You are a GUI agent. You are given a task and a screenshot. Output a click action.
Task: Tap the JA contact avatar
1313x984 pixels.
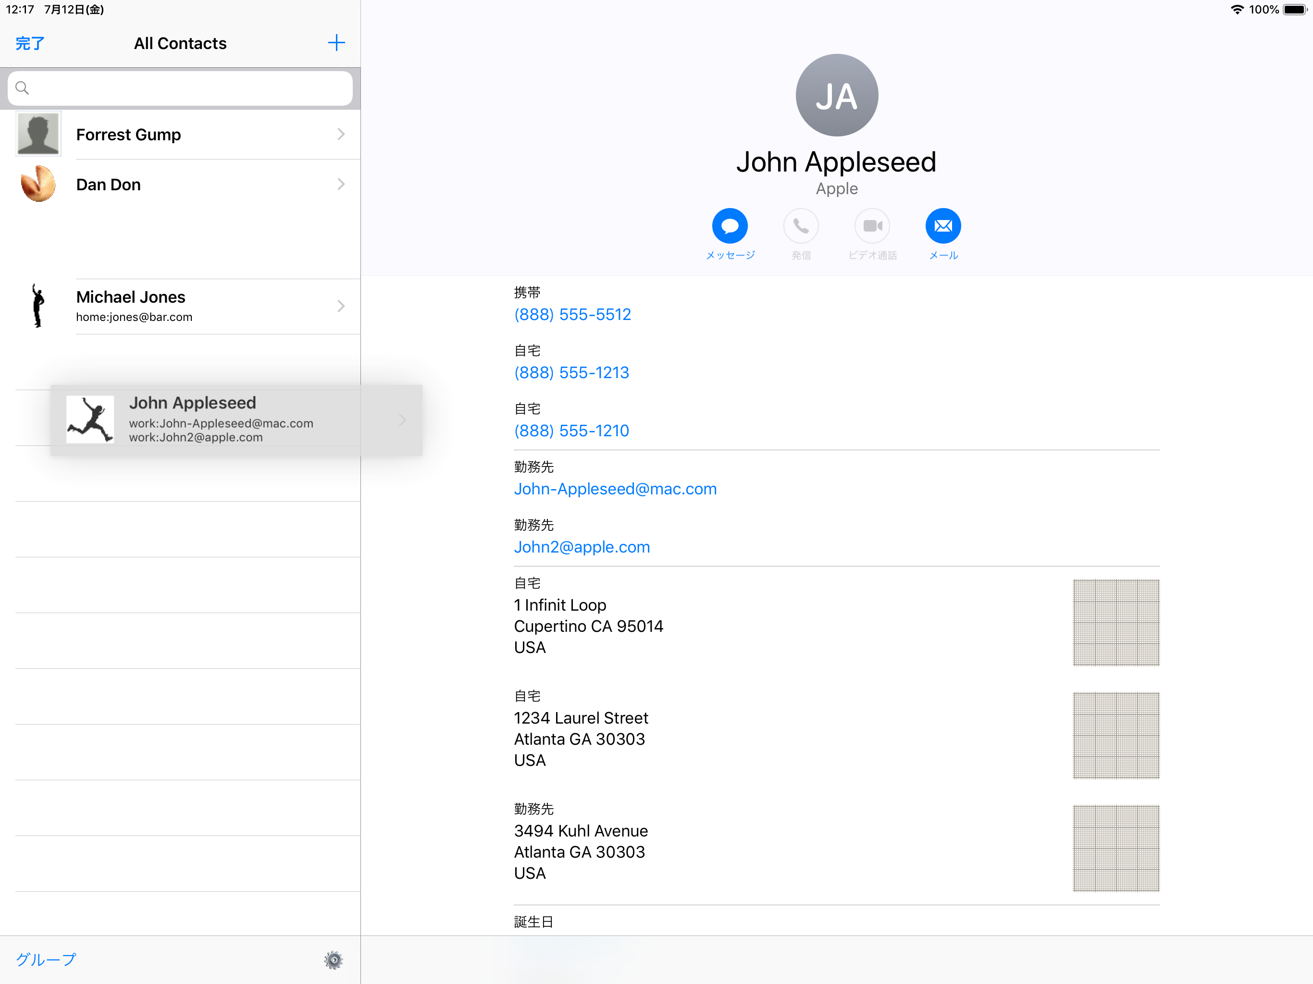(836, 95)
